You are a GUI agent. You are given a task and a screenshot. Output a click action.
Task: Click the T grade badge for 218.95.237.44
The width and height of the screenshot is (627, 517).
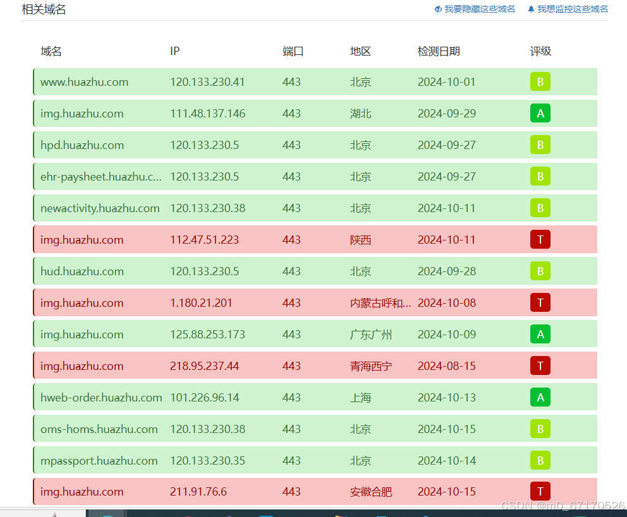540,365
